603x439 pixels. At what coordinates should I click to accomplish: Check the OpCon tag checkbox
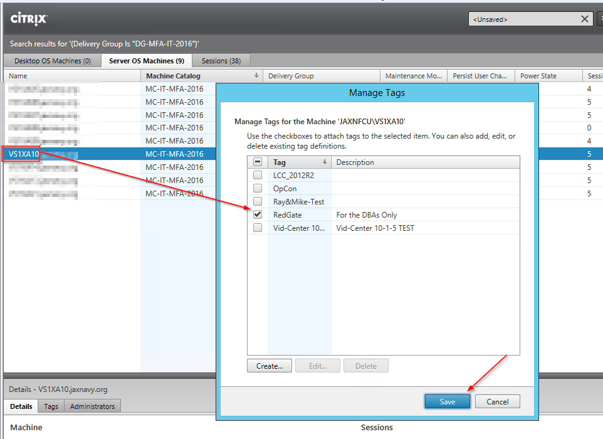(x=258, y=188)
